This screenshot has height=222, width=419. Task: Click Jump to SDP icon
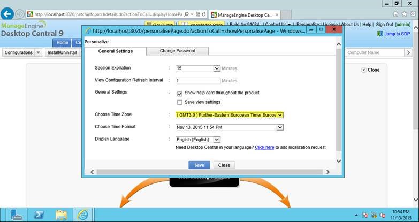(x=380, y=34)
